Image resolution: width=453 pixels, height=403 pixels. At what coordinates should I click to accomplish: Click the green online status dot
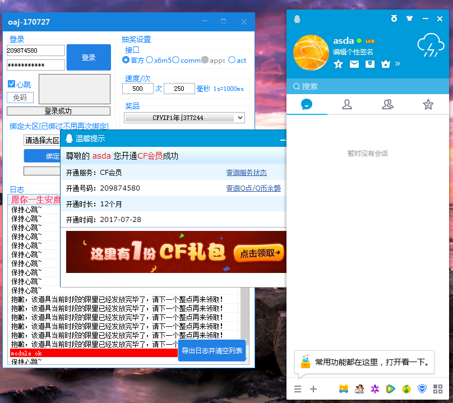tap(359, 41)
